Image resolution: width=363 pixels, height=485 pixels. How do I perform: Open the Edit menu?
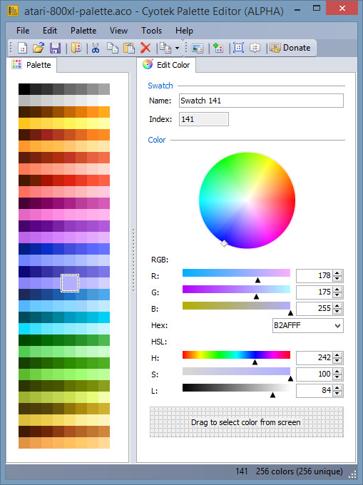coord(50,31)
